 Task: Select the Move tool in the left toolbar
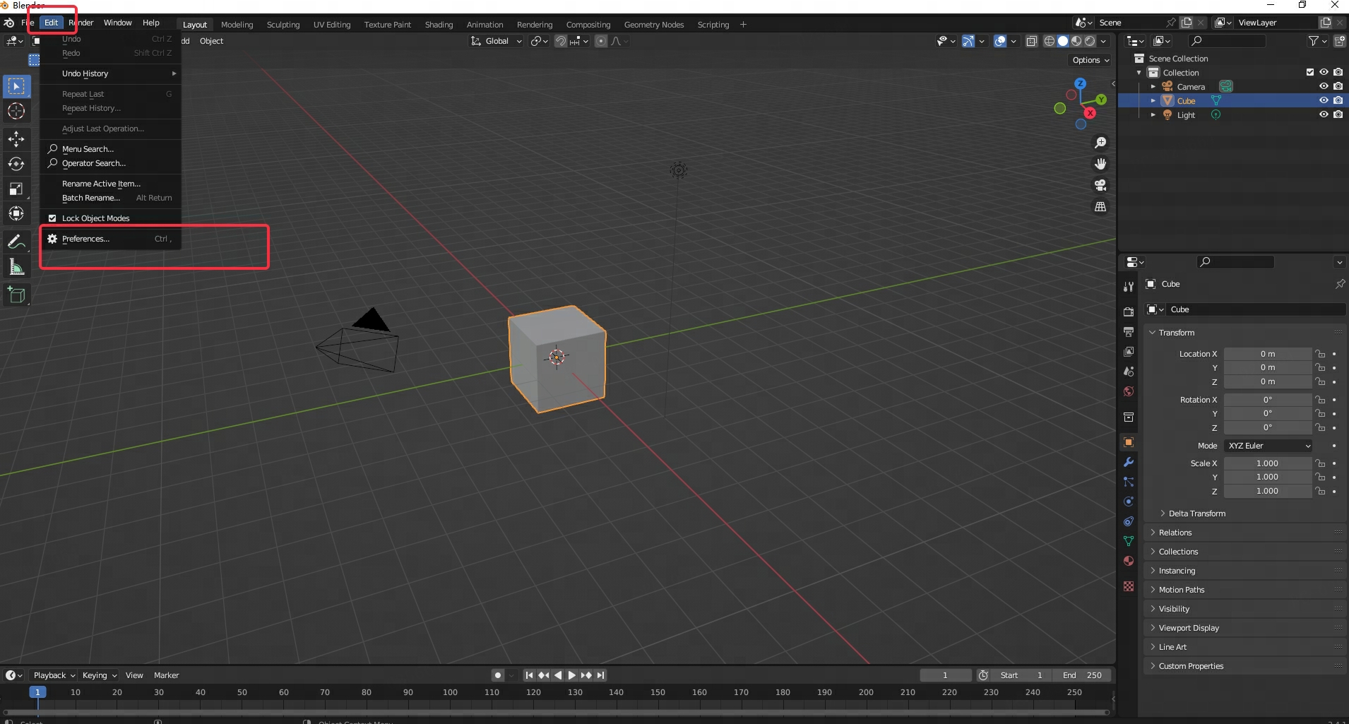(16, 139)
